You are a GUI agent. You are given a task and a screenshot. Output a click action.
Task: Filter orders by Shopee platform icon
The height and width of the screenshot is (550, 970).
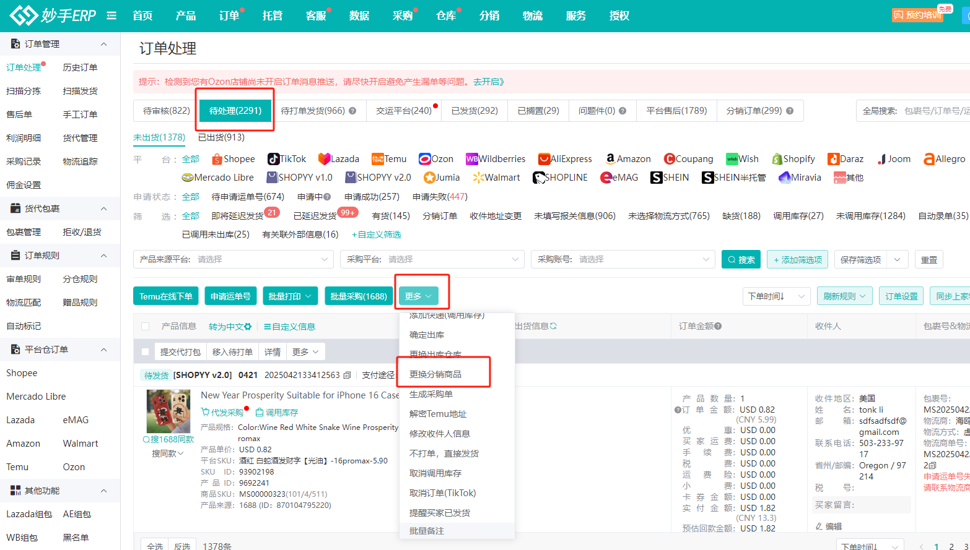[217, 159]
